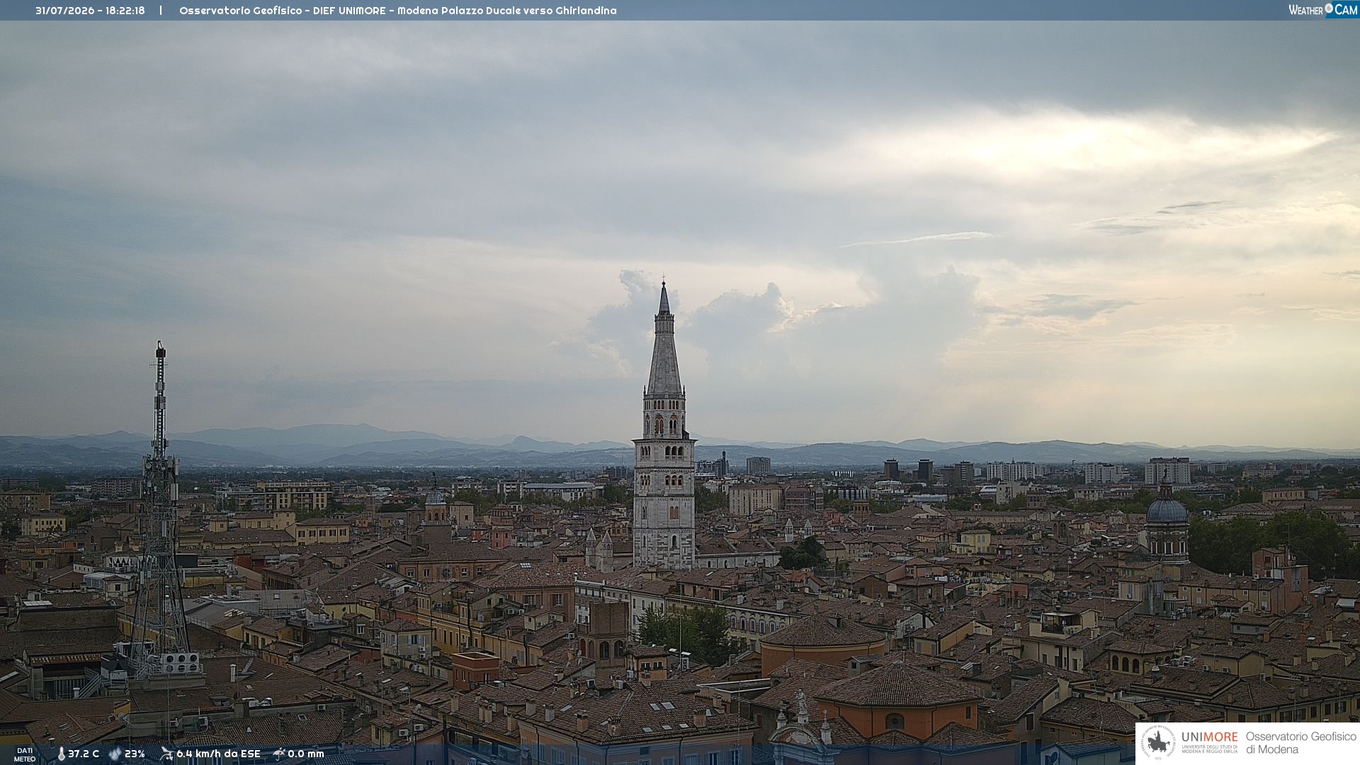
Task: Click the lattice antenna mast in the image
Action: click(x=160, y=510)
